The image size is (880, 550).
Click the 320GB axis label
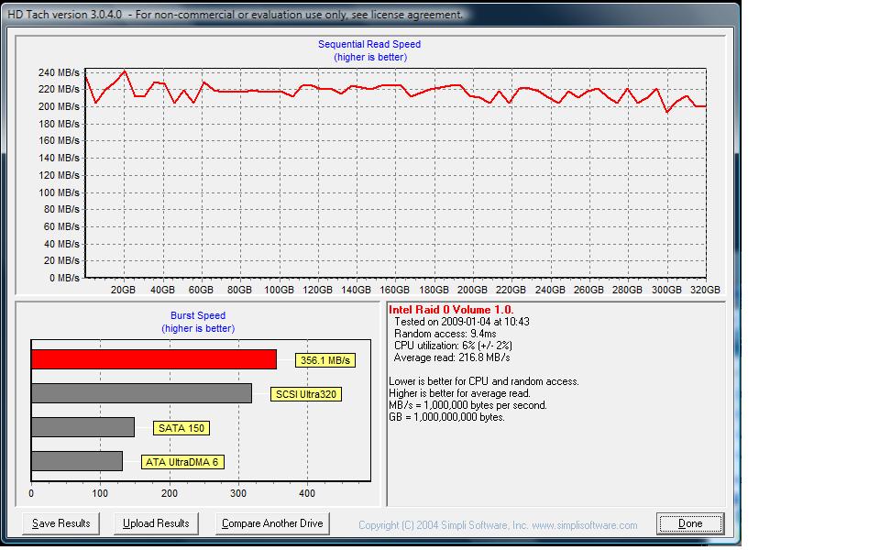pos(705,290)
